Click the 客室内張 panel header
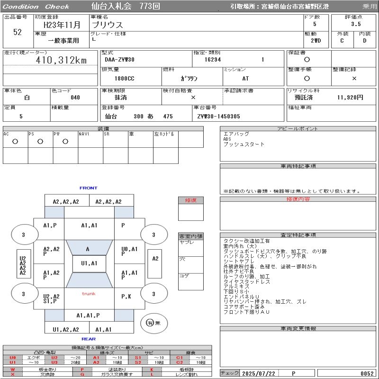The image size is (379, 379). click(x=191, y=236)
